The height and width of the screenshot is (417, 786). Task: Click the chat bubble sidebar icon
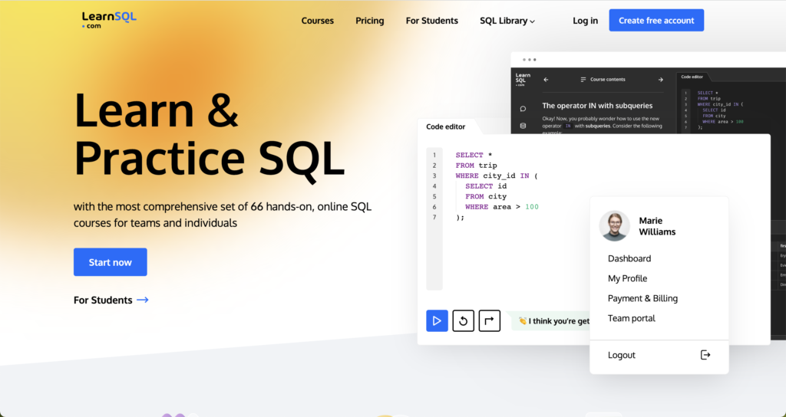point(523,109)
